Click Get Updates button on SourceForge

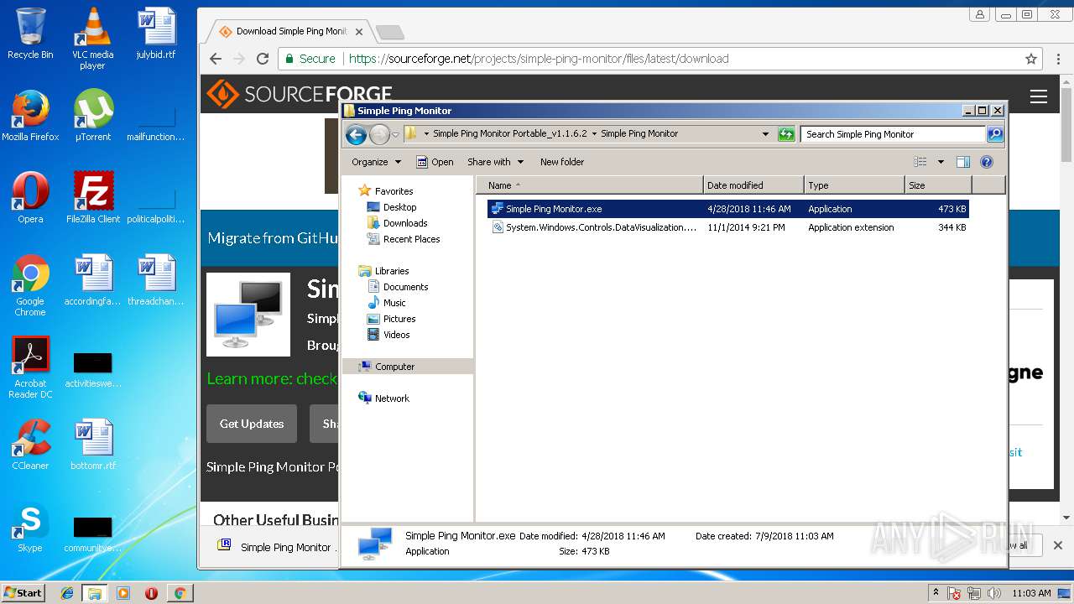coord(252,424)
